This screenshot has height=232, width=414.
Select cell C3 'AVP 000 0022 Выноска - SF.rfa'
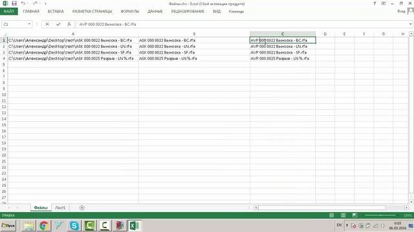click(x=283, y=52)
